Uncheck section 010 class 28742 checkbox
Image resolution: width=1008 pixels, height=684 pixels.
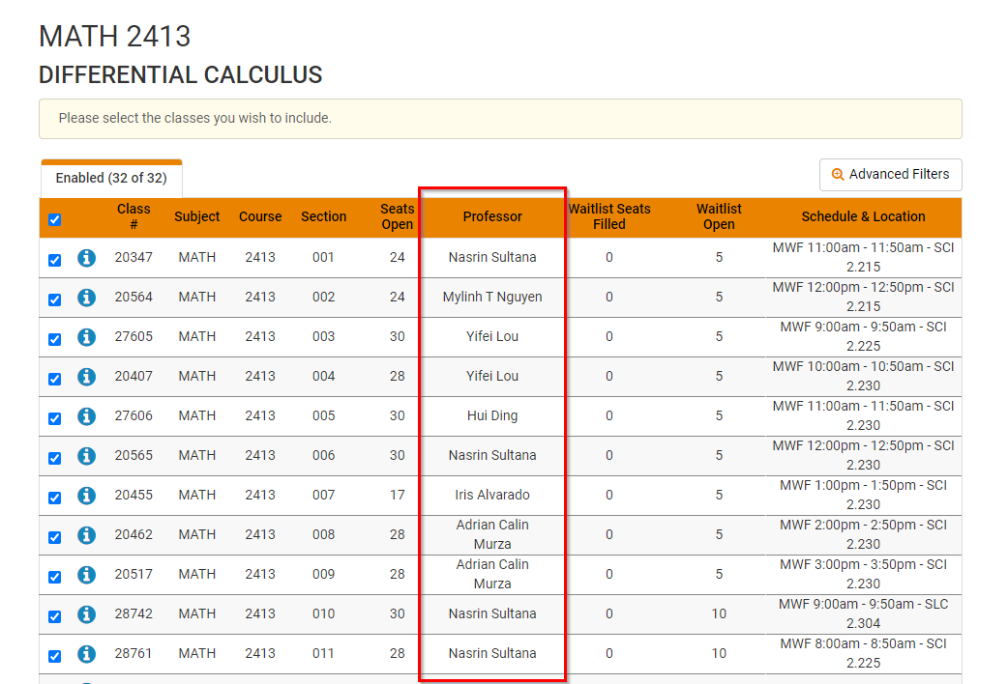[x=54, y=616]
